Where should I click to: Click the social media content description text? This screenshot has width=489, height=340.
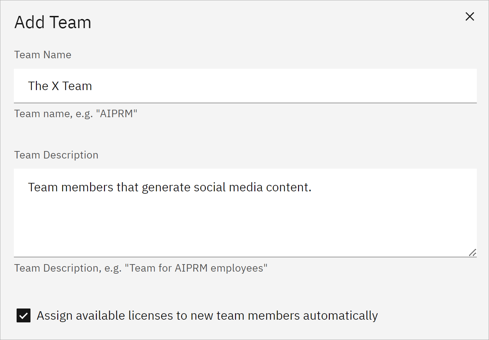(x=170, y=187)
